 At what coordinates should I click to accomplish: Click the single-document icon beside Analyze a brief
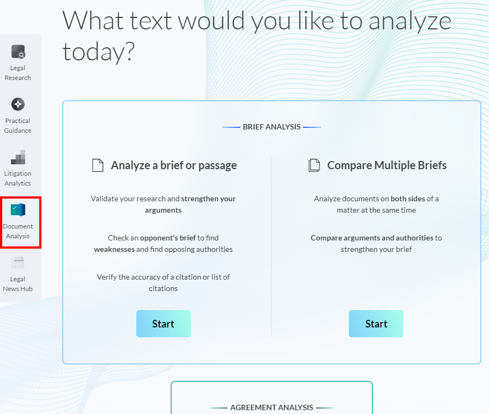[98, 164]
